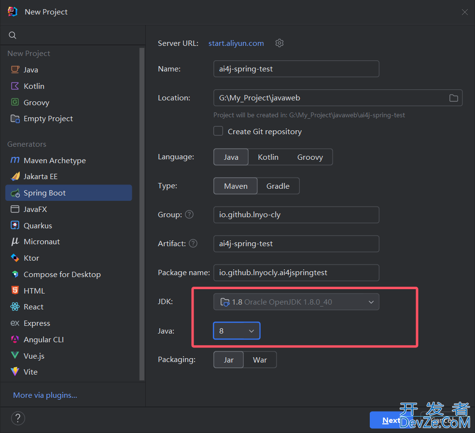Select the Ktor generator

coord(69,258)
